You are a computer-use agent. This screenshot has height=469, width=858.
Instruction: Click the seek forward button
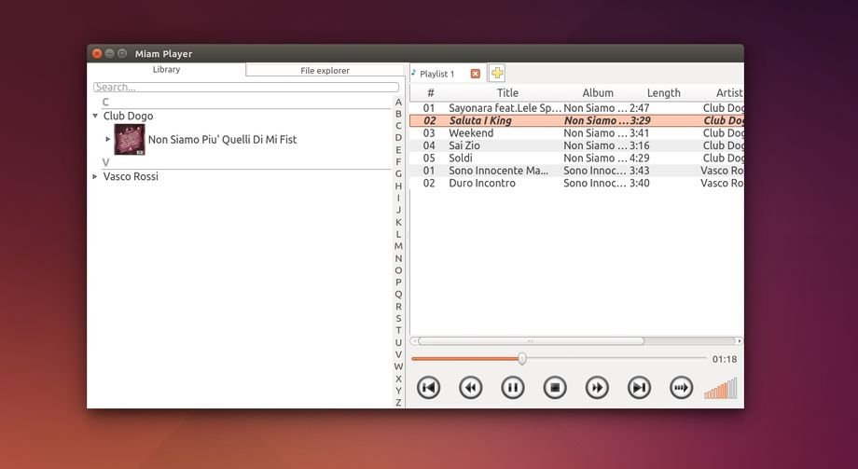[597, 388]
